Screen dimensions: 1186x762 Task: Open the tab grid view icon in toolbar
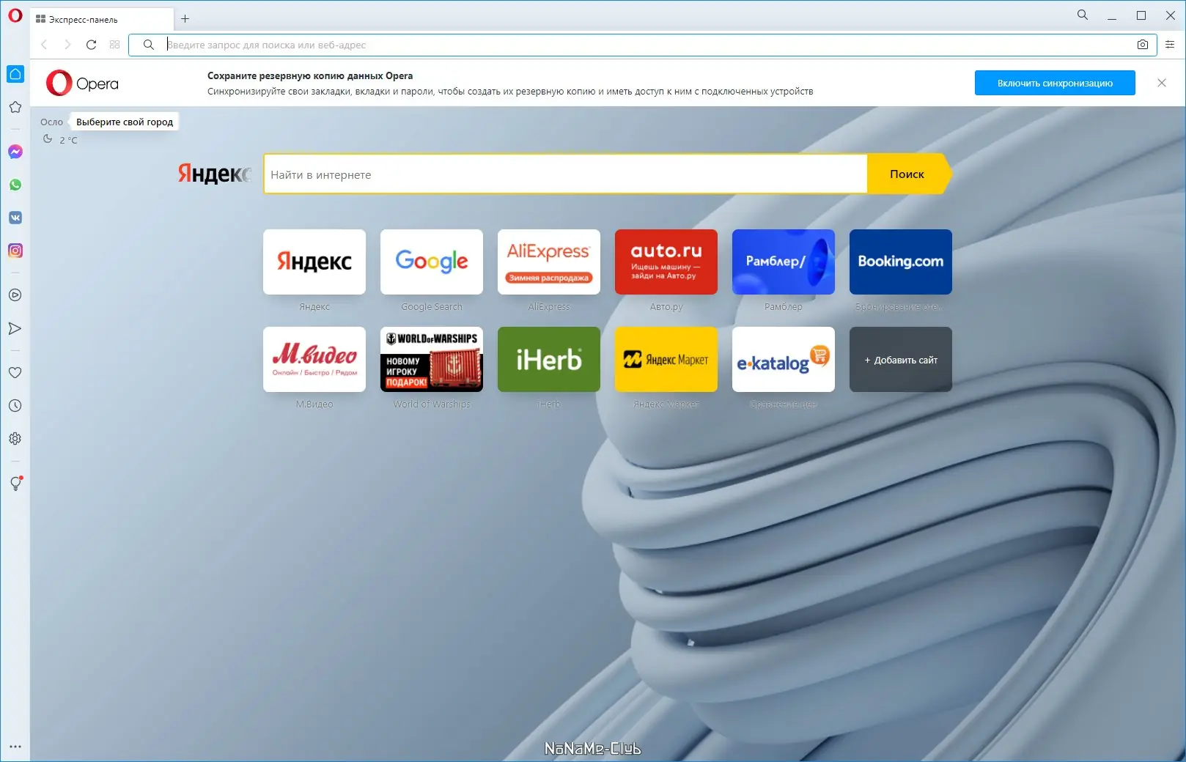114,45
